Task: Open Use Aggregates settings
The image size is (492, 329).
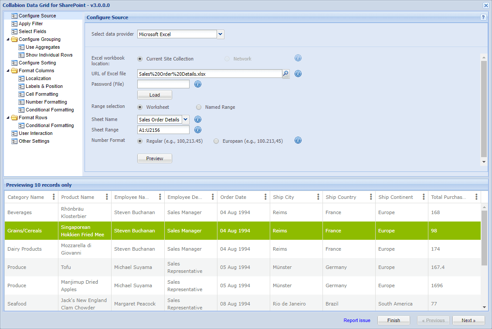Action: click(x=43, y=47)
